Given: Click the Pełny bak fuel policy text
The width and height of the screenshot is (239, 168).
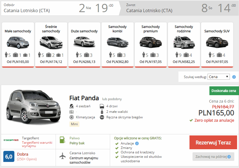Looking at the screenshot, I should [x=77, y=143].
